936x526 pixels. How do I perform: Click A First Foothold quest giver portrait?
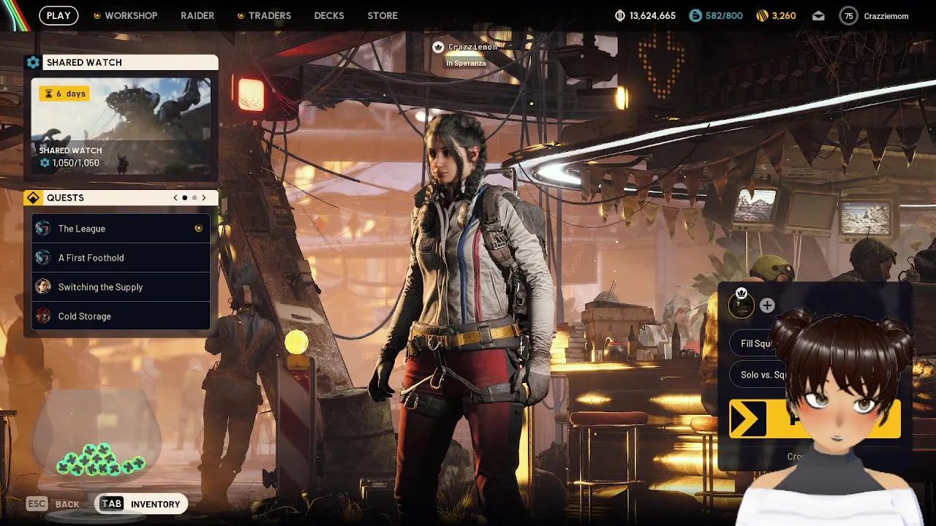[43, 258]
